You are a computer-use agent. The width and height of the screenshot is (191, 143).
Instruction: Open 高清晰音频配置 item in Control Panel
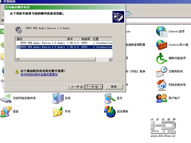pos(136,45)
